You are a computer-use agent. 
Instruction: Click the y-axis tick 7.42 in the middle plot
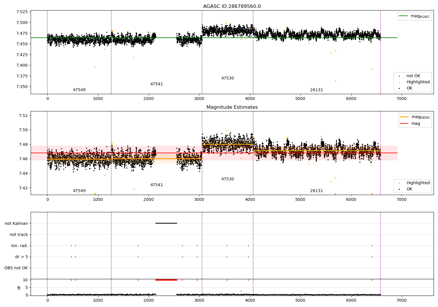[23, 188]
